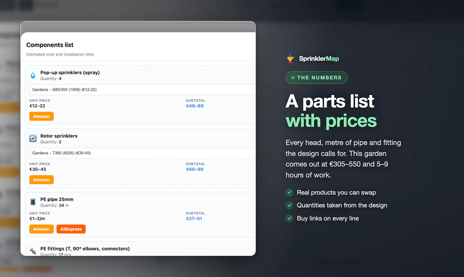
Task: Click the €1–2/m unit price value
Action: pos(37,219)
